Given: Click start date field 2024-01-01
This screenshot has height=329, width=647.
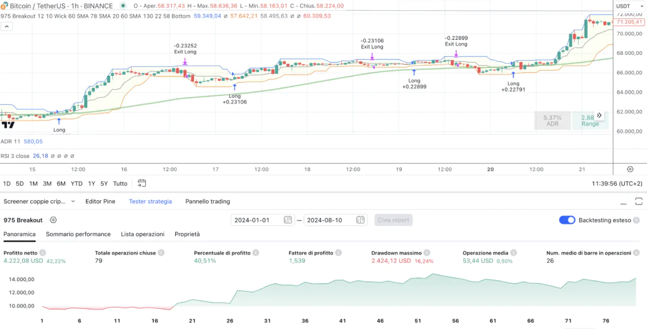Looking at the screenshot, I should tap(262, 220).
